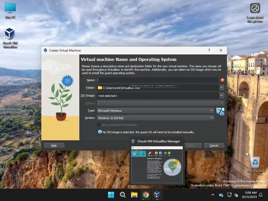The height and width of the screenshot is (201, 268).
Task: Click the blue info icon beside the No ISO message
Action: (100, 132)
